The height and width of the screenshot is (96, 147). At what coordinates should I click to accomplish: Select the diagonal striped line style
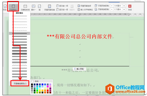pos(19,71)
